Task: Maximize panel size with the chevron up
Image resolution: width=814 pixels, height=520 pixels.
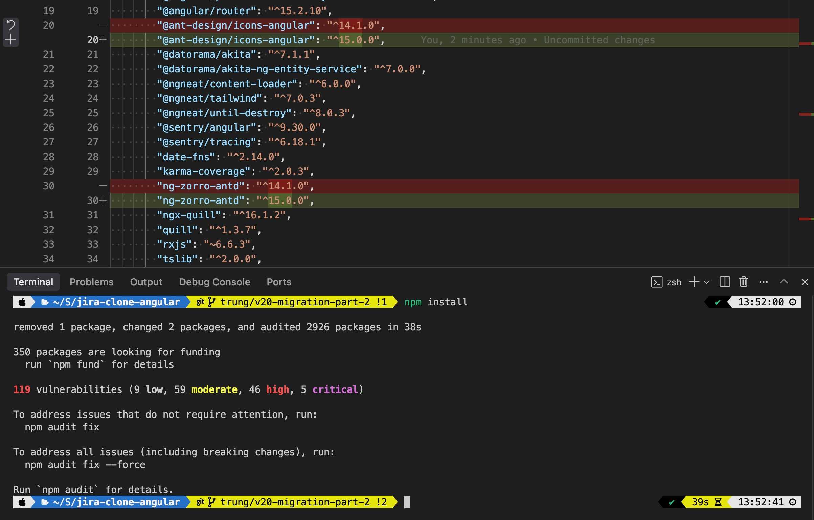Action: click(784, 282)
